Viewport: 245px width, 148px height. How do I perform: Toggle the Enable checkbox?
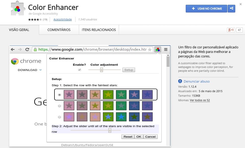click(x=80, y=70)
